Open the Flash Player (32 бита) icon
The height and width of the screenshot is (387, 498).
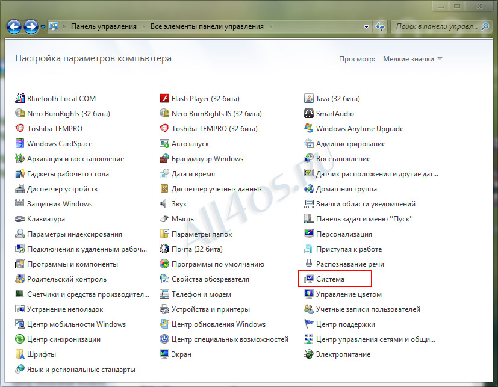(164, 99)
